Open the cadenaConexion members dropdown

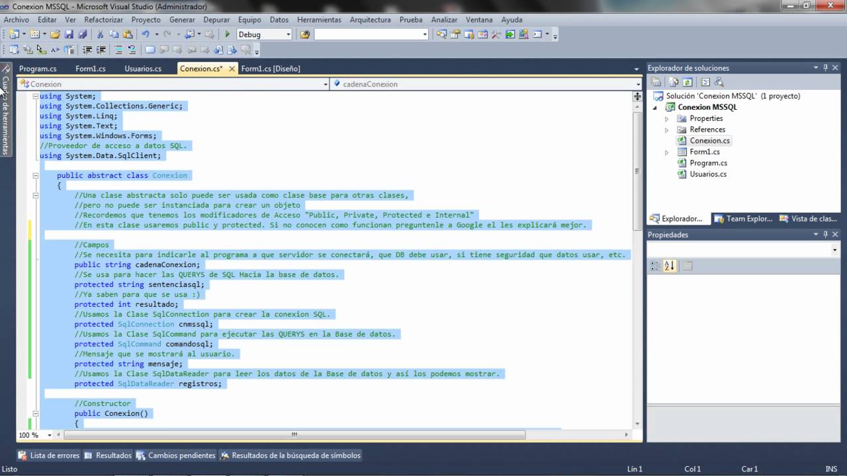tap(638, 84)
